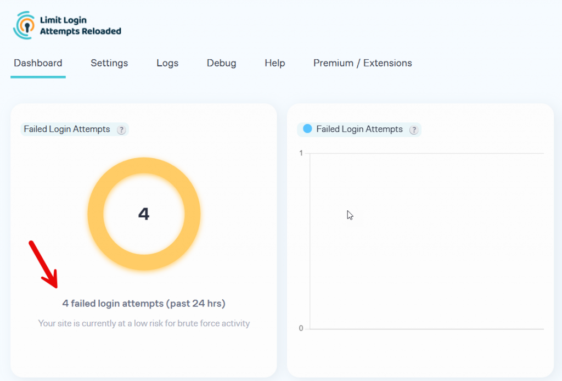Image resolution: width=562 pixels, height=381 pixels.
Task: Click the low risk brute force message
Action: (x=144, y=323)
